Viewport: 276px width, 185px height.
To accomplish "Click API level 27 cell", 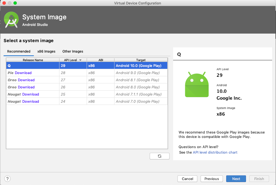I will tap(73, 80).
